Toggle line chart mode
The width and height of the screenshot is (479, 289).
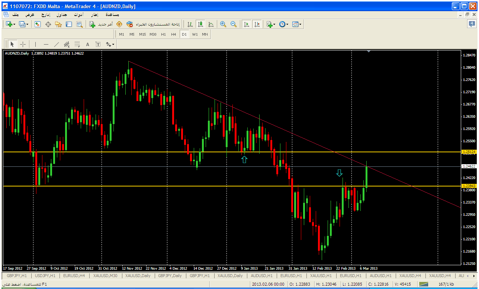click(x=211, y=24)
